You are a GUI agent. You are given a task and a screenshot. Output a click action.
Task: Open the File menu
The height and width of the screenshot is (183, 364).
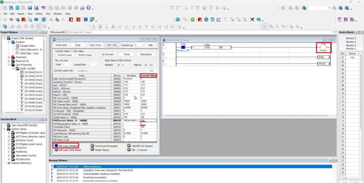click(5, 14)
